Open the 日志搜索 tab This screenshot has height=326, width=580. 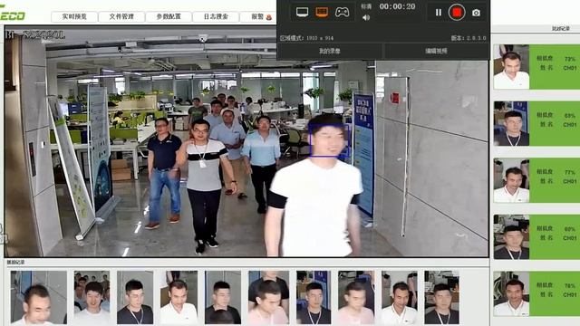click(216, 16)
